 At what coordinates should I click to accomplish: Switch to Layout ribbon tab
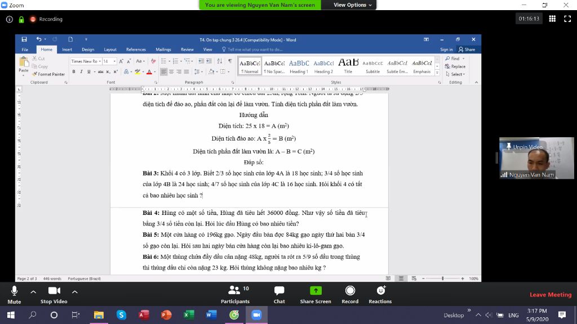coord(110,49)
